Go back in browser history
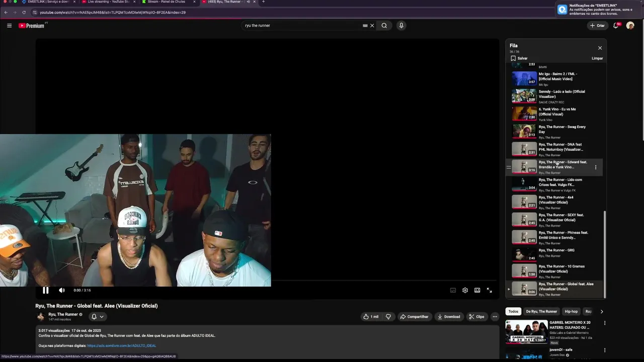 6,12
